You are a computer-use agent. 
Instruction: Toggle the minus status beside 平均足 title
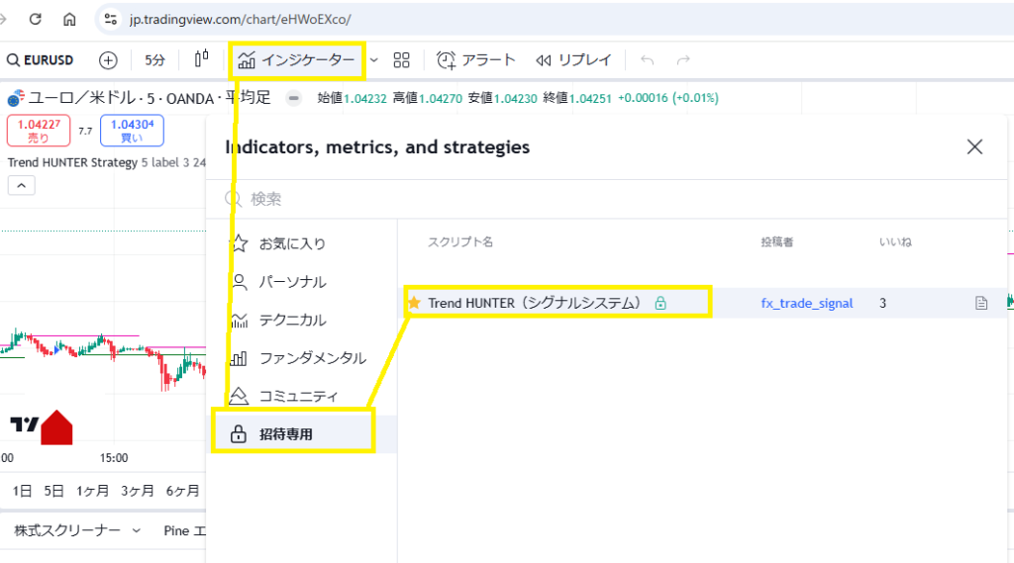293,98
